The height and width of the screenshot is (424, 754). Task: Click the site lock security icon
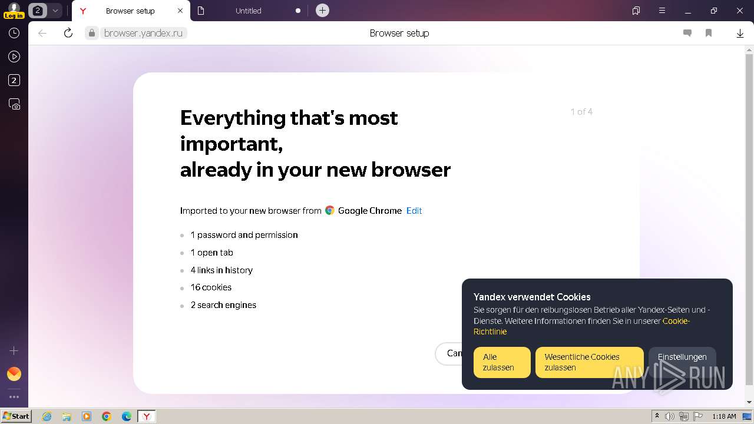coord(91,34)
